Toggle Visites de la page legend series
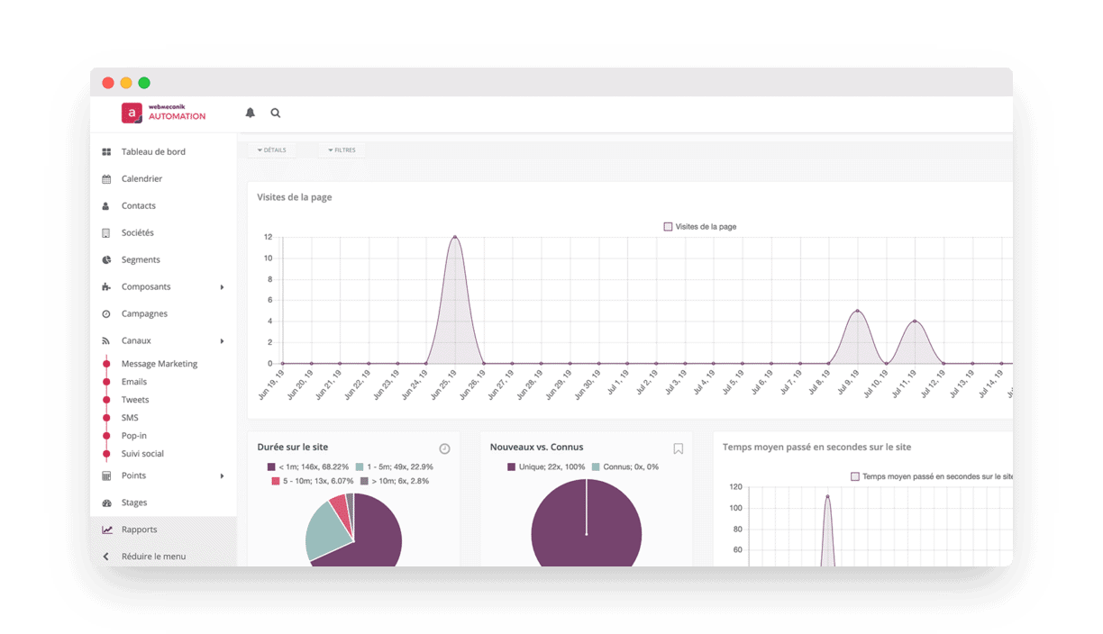1103x634 pixels. (x=700, y=227)
